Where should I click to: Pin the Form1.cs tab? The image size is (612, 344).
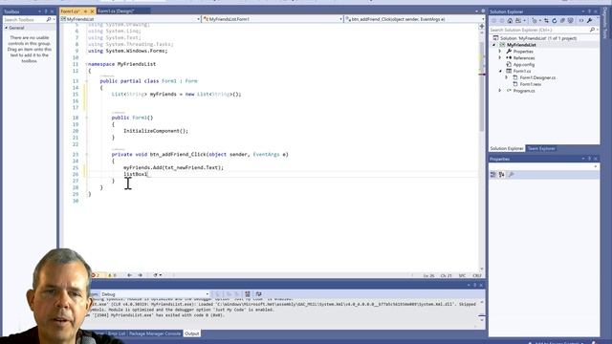tap(85, 11)
